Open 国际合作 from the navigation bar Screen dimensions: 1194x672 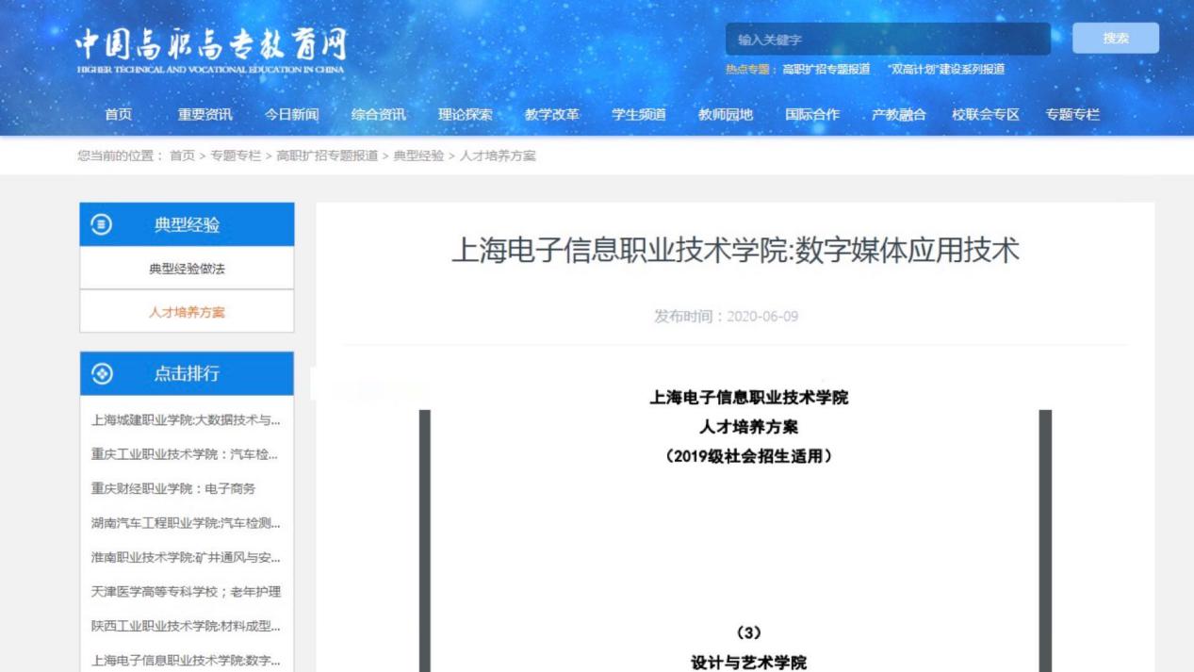pos(811,114)
